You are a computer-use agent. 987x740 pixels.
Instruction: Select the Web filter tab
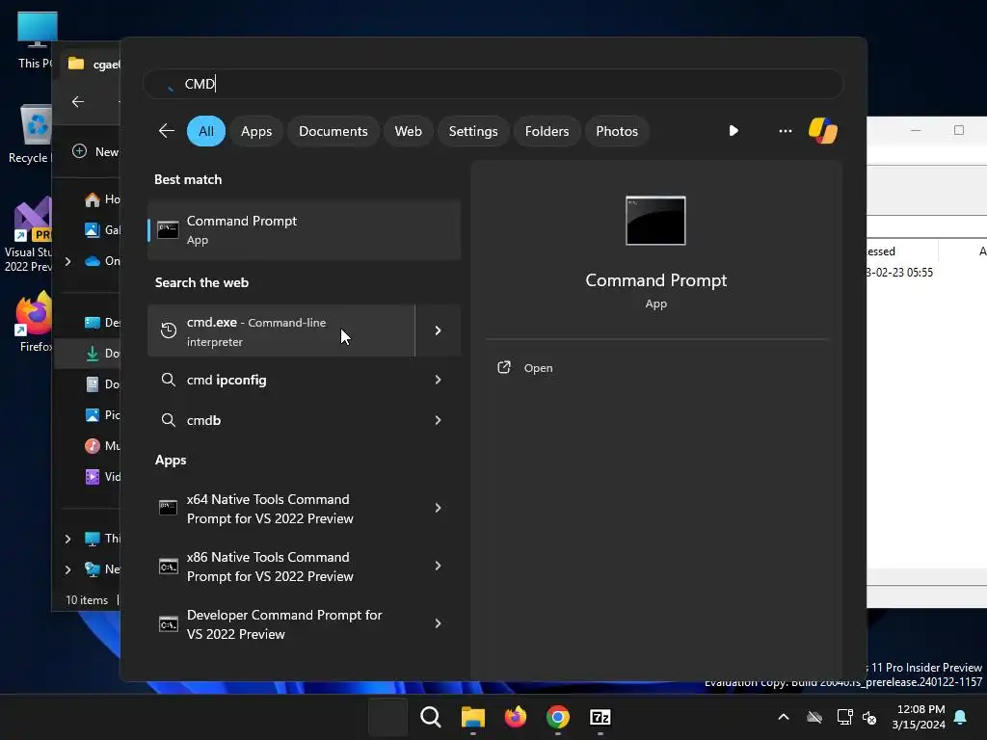point(408,131)
